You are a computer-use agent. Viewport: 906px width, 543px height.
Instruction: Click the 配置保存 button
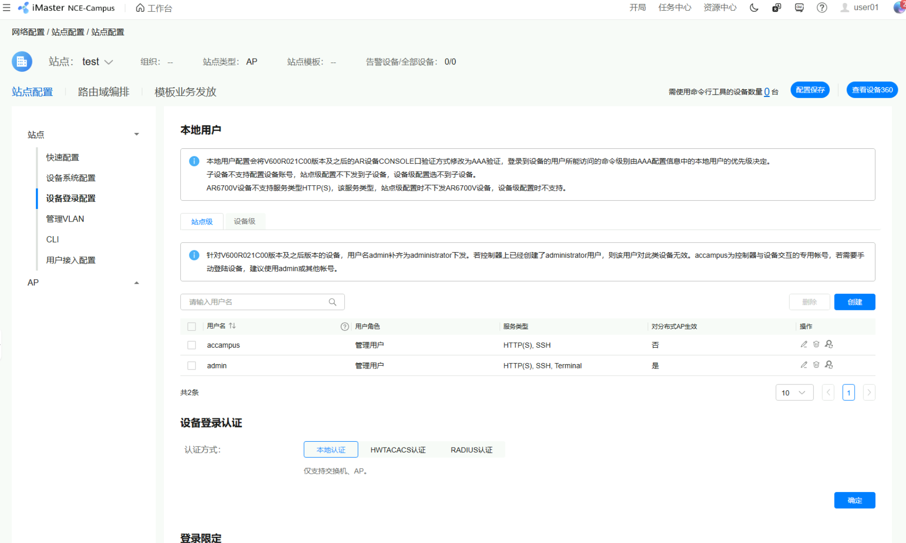click(x=810, y=90)
